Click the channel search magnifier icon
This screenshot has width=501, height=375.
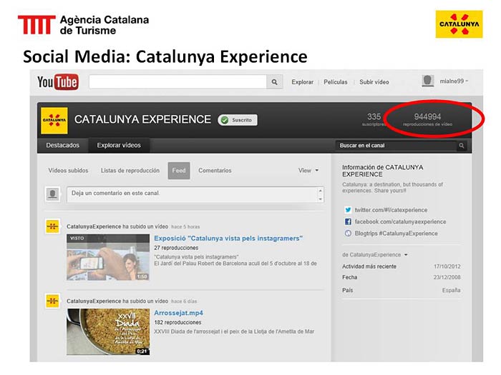coord(462,146)
